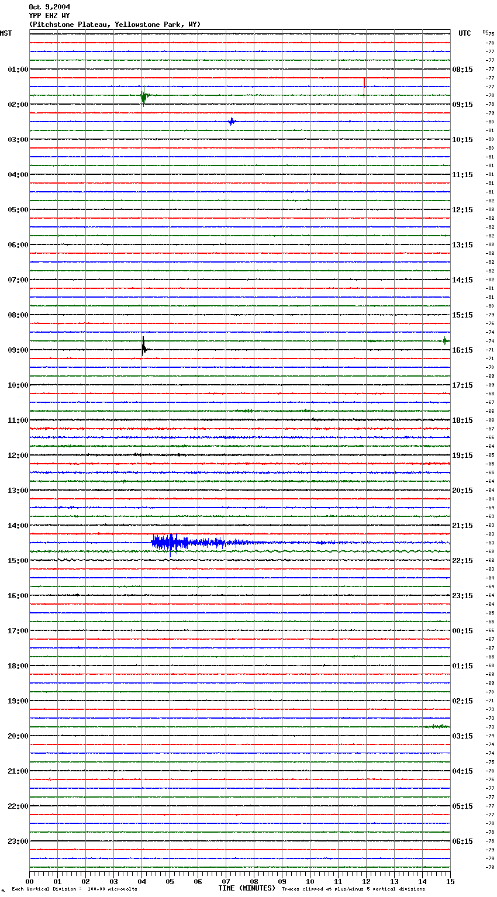Click bottom minute axis tick "05"
Image resolution: width=497 pixels, height=897 pixels.
[x=170, y=881]
